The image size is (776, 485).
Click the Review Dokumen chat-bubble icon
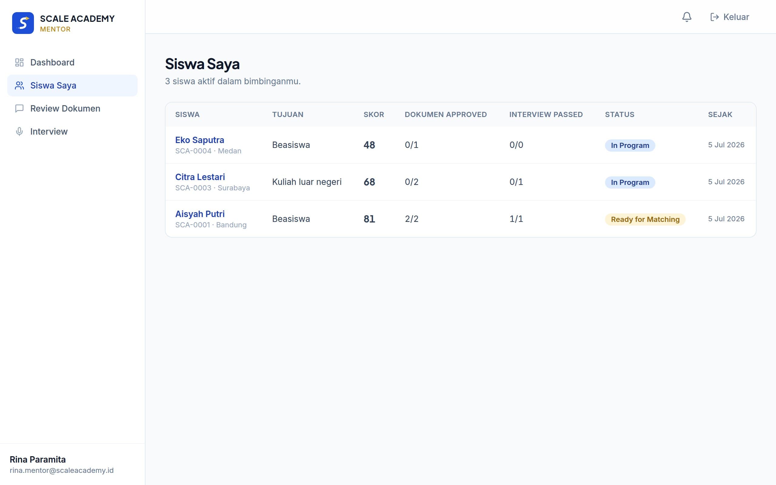pos(19,109)
